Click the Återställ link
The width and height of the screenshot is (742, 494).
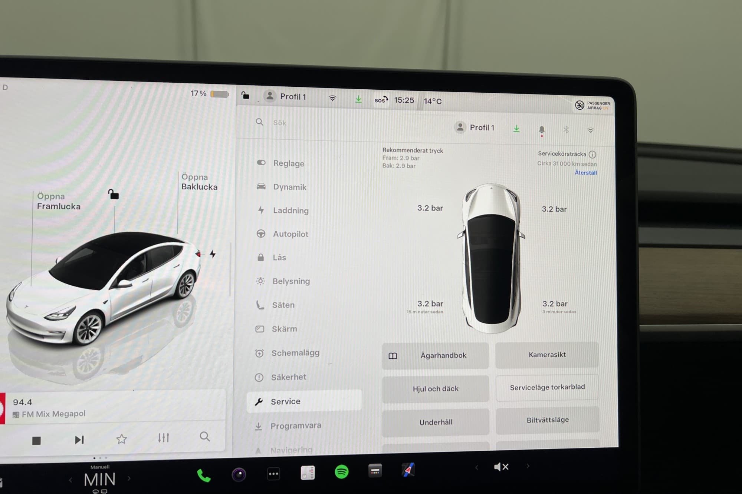[x=585, y=173]
